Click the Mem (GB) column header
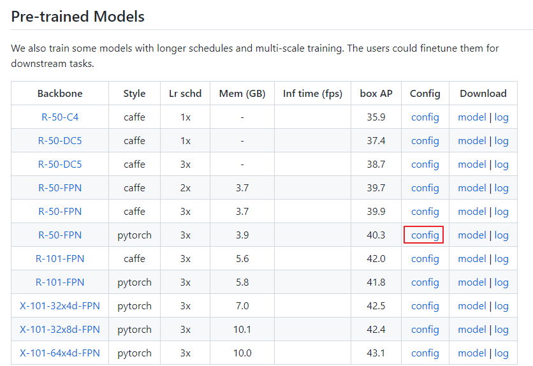 242,94
